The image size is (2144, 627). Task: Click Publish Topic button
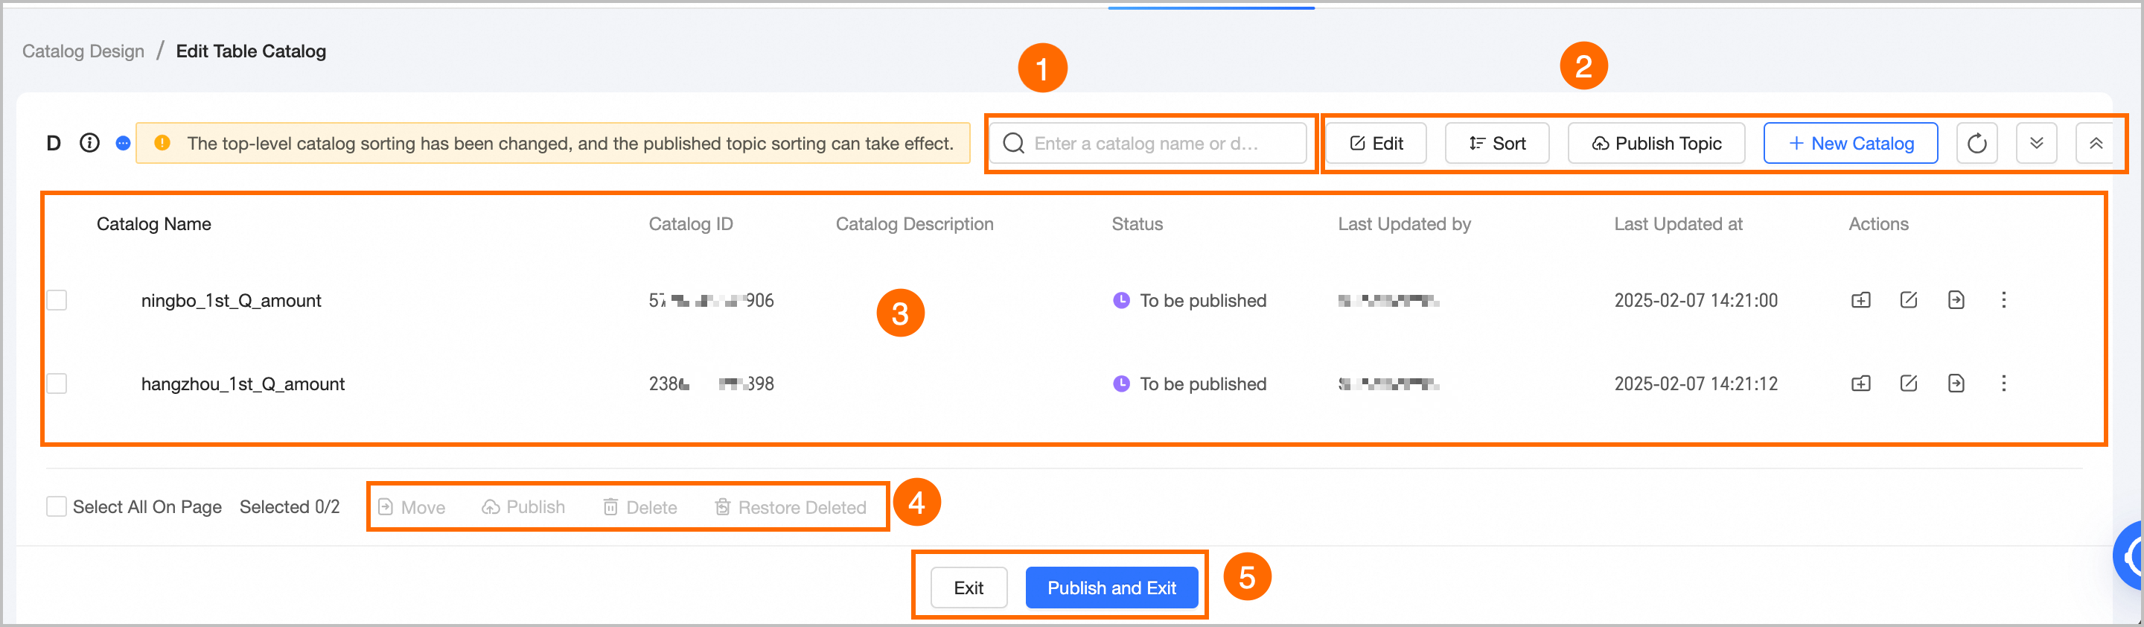[x=1656, y=143]
